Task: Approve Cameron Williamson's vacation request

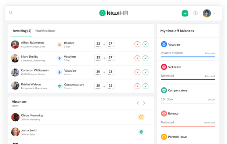Action: coord(145,72)
